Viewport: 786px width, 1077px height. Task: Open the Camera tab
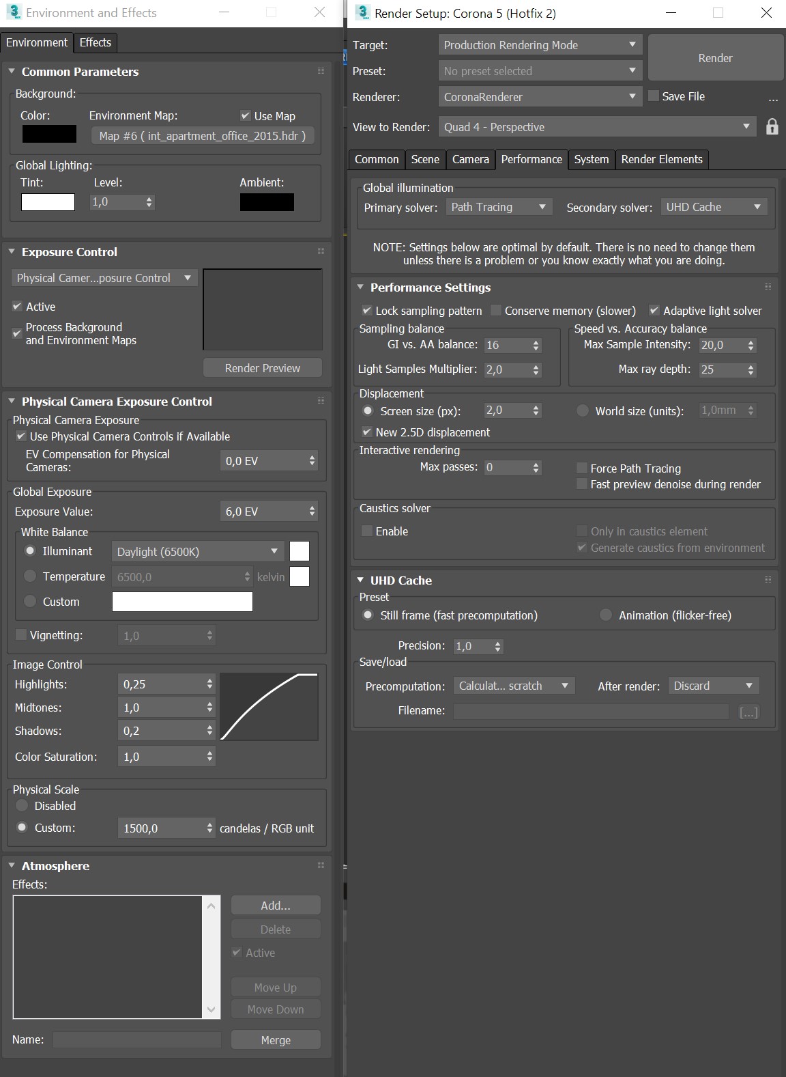coord(471,159)
